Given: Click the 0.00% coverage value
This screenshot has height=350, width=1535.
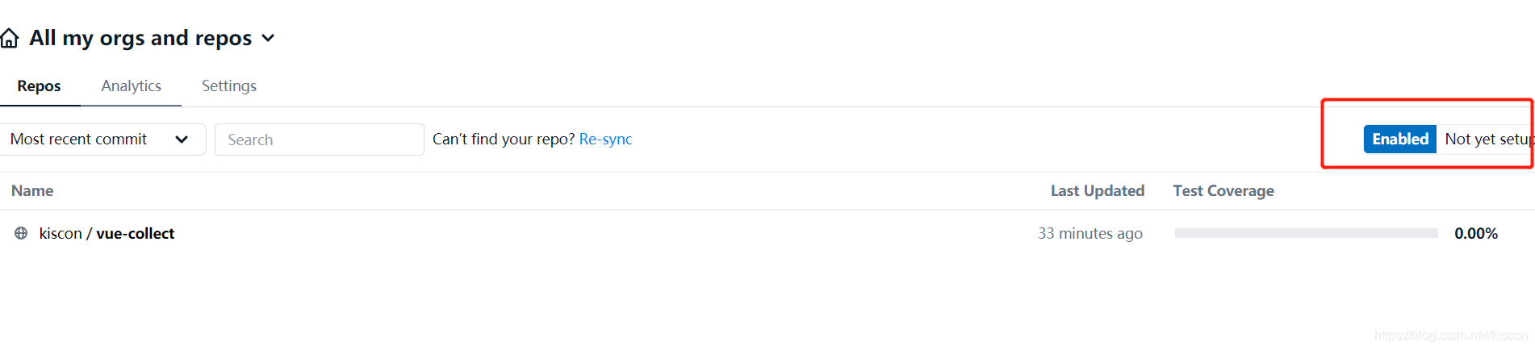Looking at the screenshot, I should 1475,233.
